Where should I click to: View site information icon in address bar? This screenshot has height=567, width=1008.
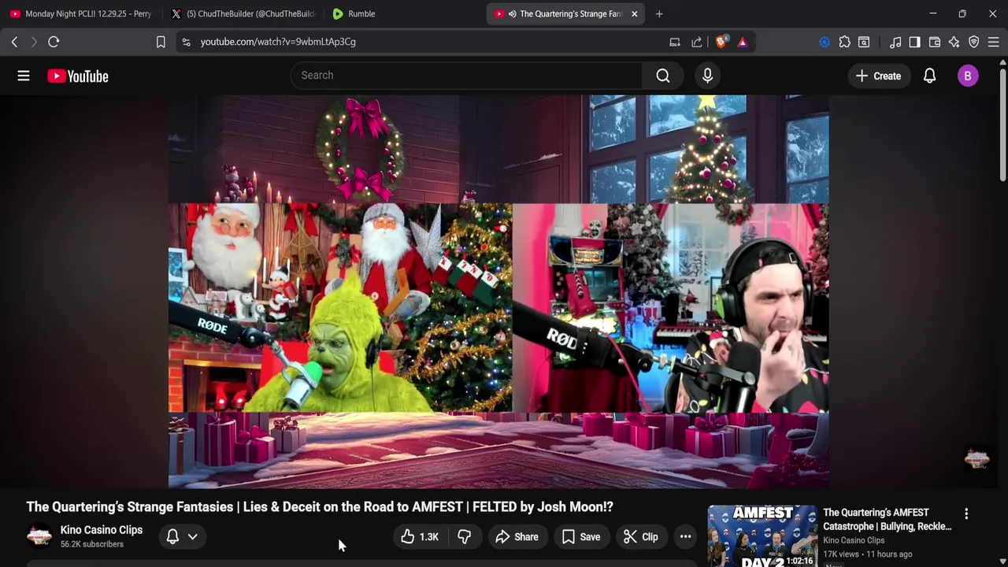(x=186, y=42)
